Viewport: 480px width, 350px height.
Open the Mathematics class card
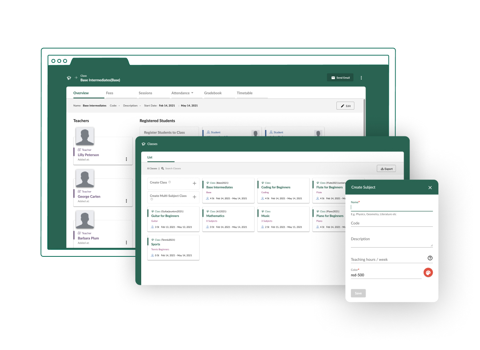coord(228,219)
